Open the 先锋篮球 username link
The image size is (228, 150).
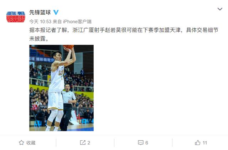pyautogui.click(x=40, y=12)
